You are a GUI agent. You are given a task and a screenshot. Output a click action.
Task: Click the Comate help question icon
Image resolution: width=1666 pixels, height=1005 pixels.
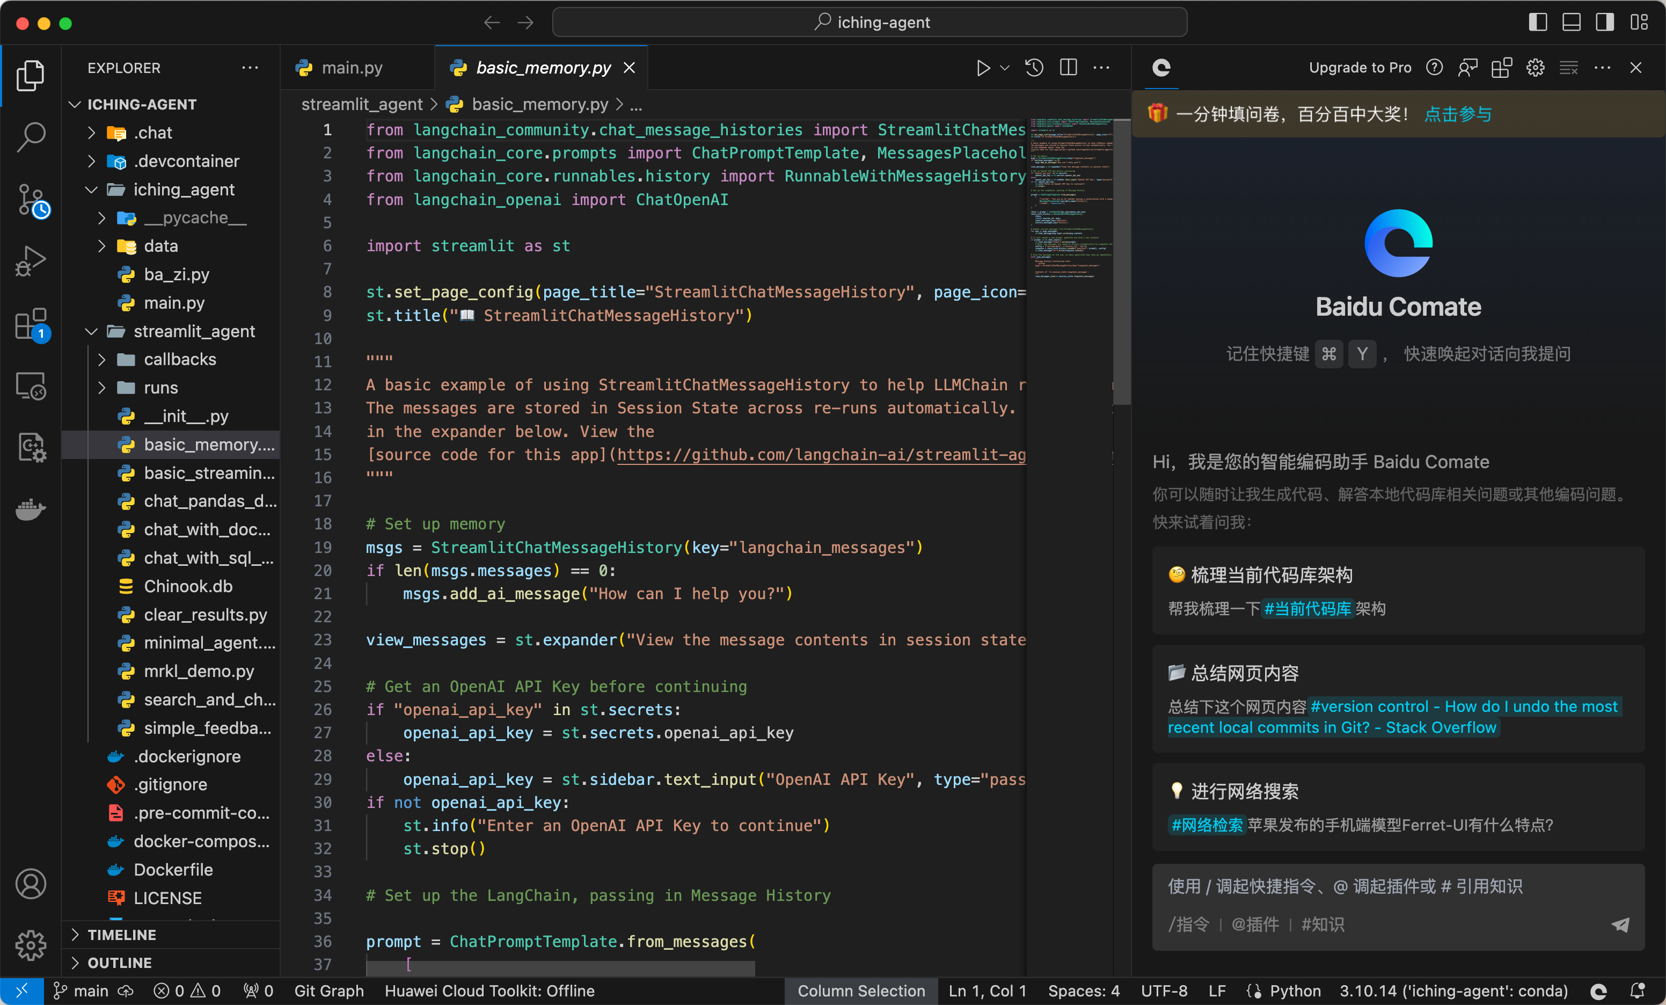click(1434, 68)
